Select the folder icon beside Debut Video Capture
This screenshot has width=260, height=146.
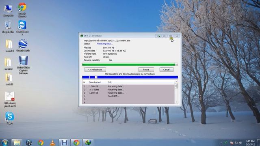pyautogui.click(x=8, y=64)
